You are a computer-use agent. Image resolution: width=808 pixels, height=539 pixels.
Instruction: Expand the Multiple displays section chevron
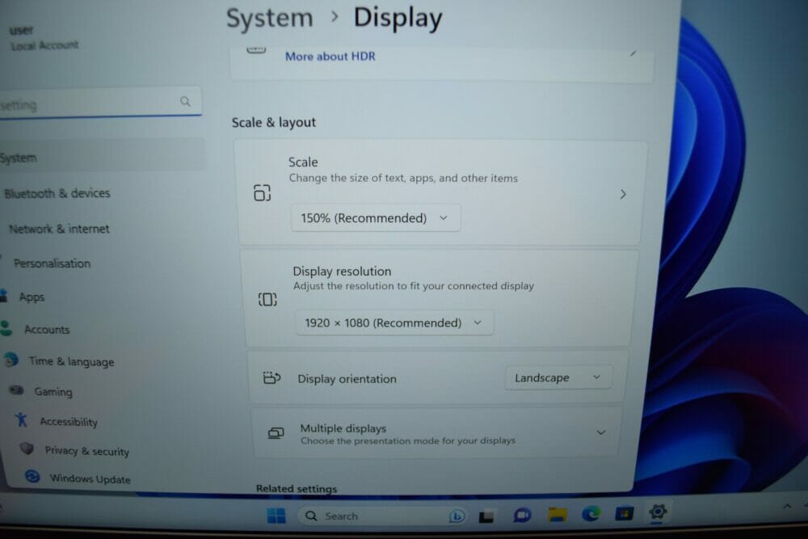tap(601, 432)
